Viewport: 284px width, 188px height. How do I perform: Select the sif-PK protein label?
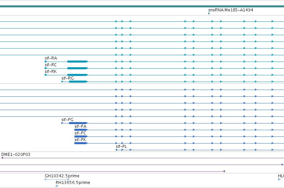coord(80,140)
